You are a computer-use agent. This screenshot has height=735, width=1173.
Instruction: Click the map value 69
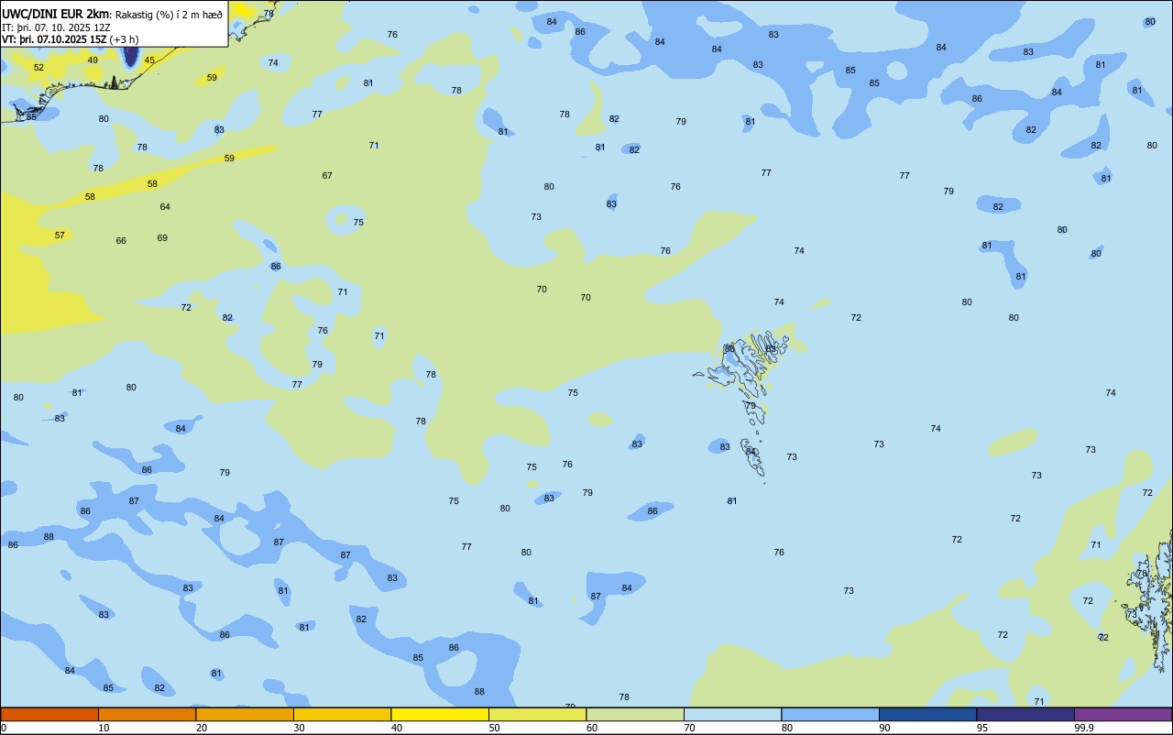pyautogui.click(x=162, y=238)
